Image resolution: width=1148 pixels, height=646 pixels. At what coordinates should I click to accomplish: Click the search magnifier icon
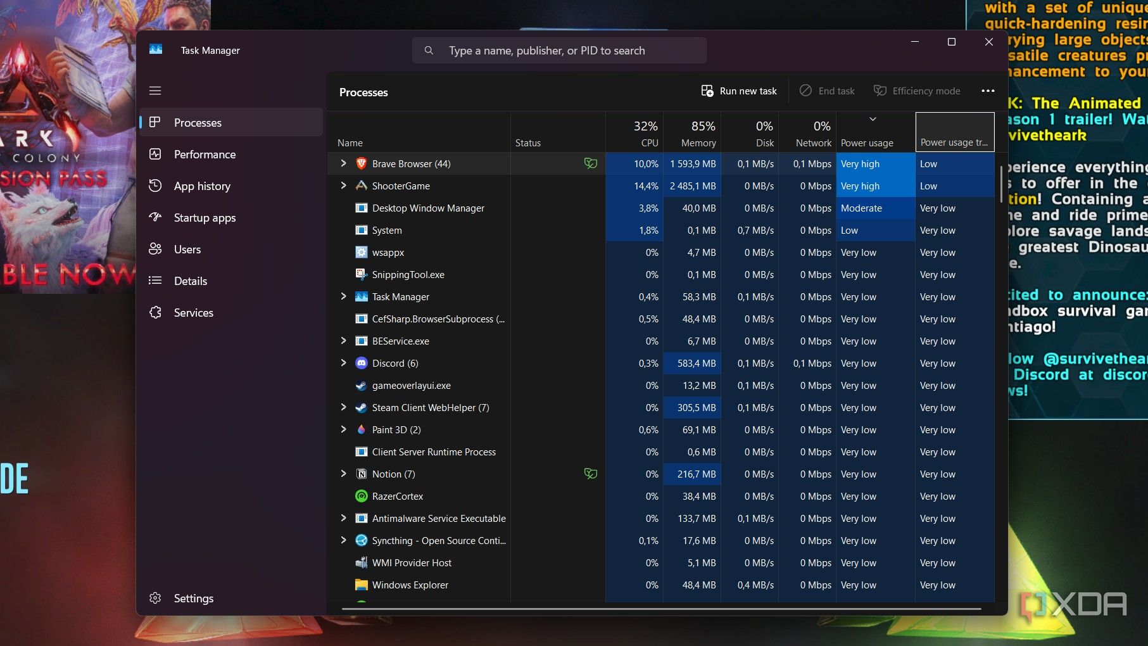click(429, 50)
